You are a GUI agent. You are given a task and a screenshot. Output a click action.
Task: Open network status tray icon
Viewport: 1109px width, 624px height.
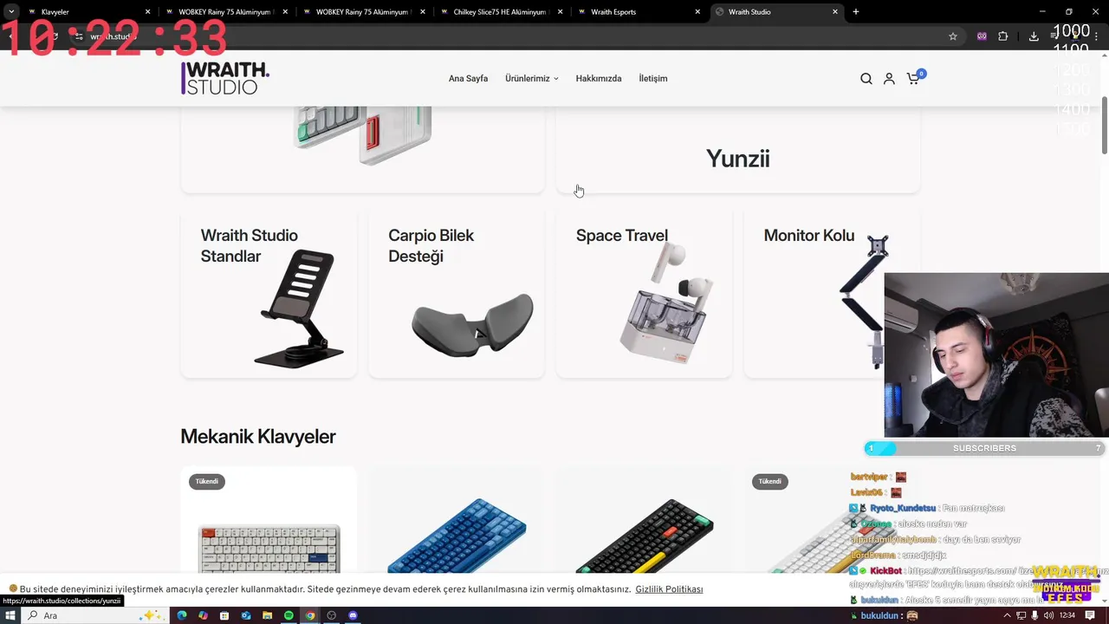pyautogui.click(x=1021, y=615)
